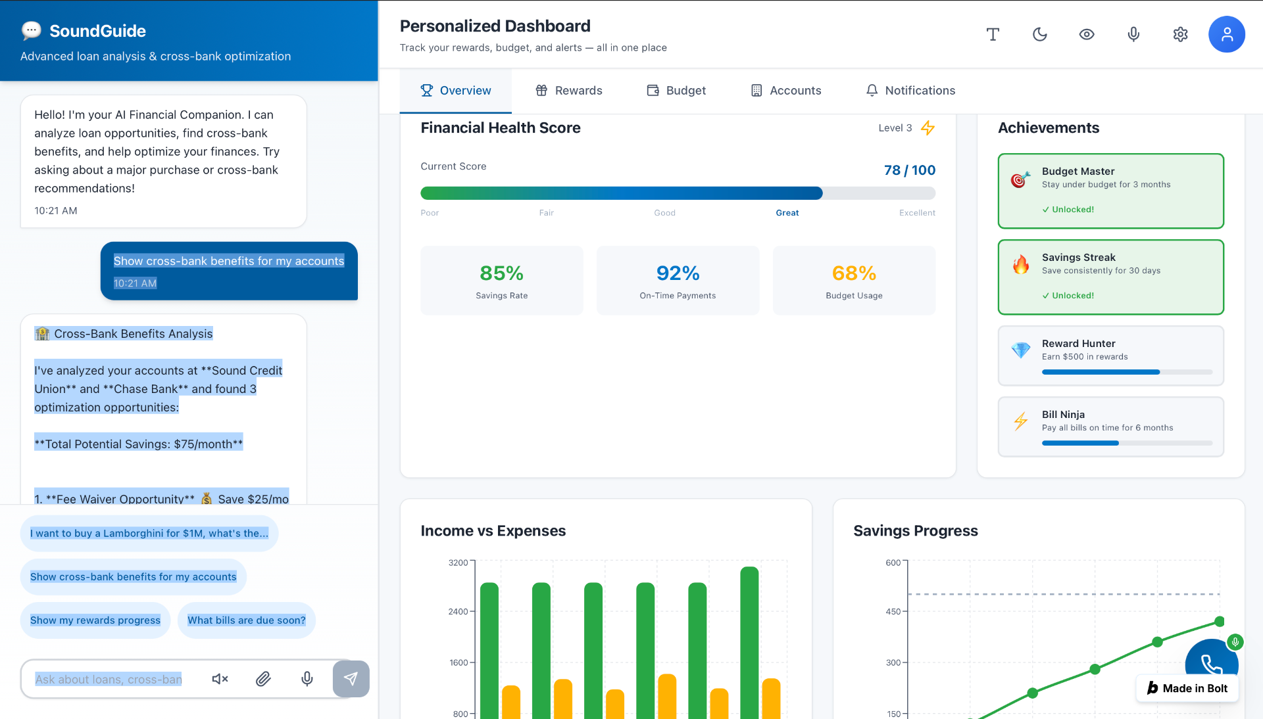
Task: Ask 'What bills are due soon?' suggestion
Action: (246, 620)
